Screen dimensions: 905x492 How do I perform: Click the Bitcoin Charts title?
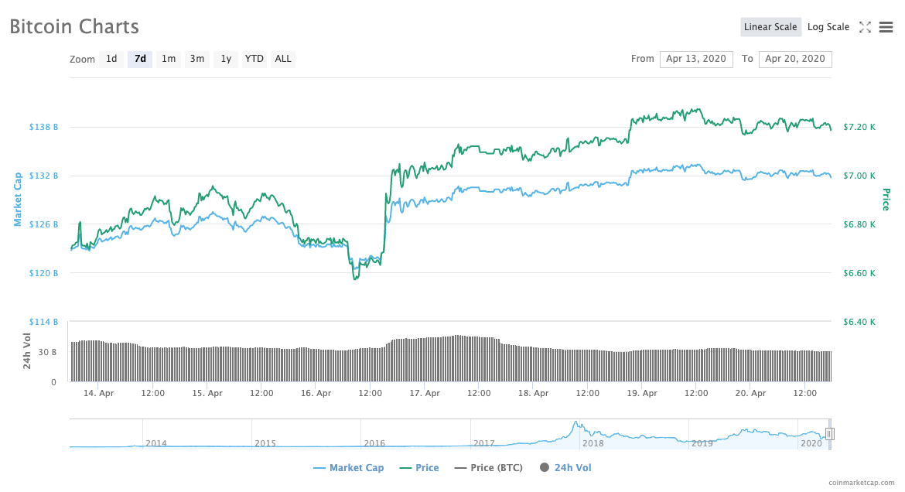pyautogui.click(x=74, y=26)
